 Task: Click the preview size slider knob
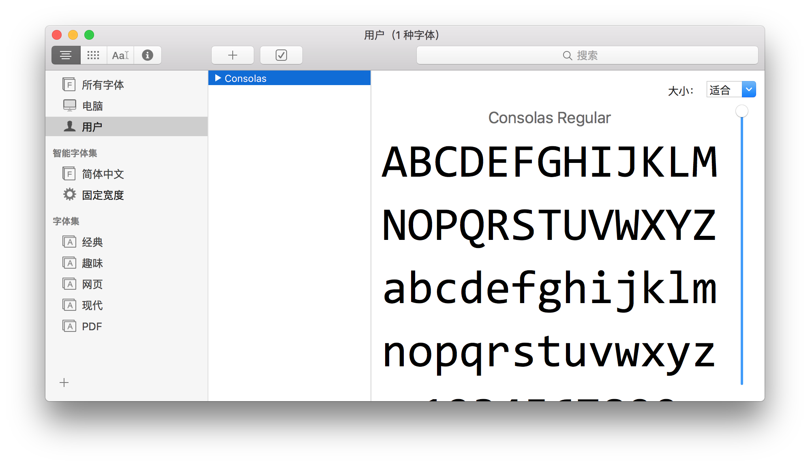pos(742,111)
